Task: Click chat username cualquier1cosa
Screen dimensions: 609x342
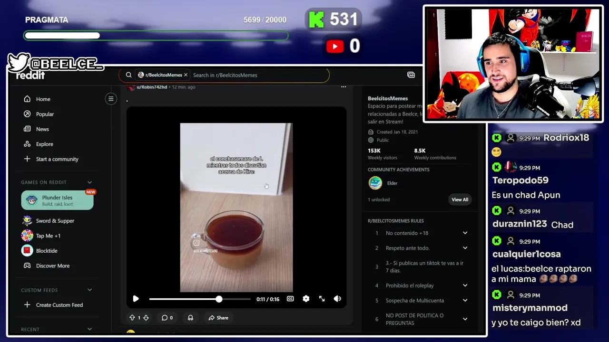Action: 526,254
